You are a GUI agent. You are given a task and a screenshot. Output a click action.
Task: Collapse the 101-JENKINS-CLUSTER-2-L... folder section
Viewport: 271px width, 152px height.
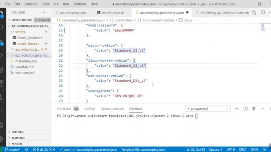pyautogui.click(x=30, y=26)
